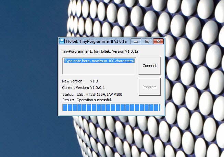This screenshot has height=157, width=224.
Task: Click the Connect button
Action: pos(150,66)
